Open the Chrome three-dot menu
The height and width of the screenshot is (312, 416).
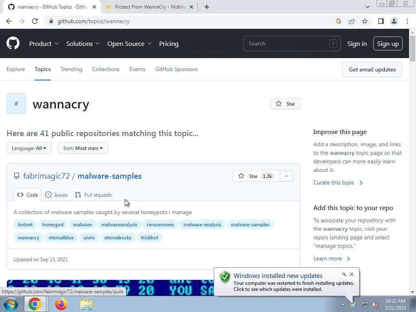point(407,21)
